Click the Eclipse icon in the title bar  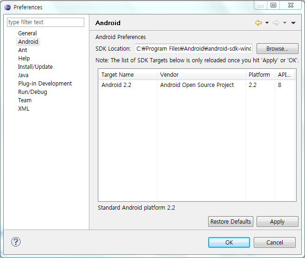[7, 7]
